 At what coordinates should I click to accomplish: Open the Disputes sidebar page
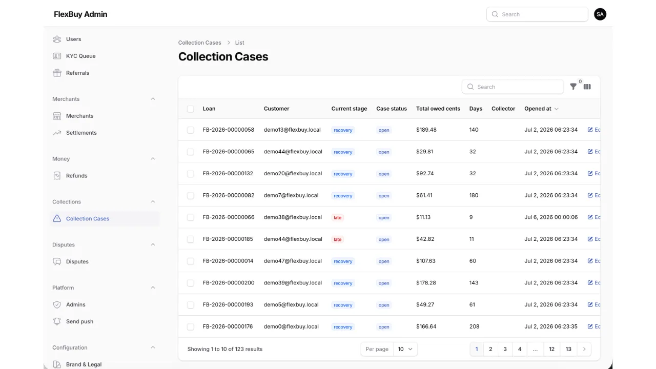pyautogui.click(x=106, y=261)
